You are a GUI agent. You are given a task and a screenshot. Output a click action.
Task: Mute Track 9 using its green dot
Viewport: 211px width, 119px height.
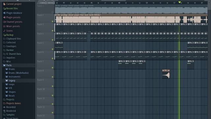(x=52, y=86)
